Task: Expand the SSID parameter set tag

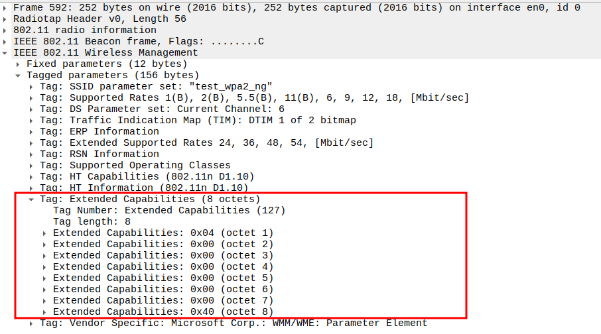Action: point(32,87)
